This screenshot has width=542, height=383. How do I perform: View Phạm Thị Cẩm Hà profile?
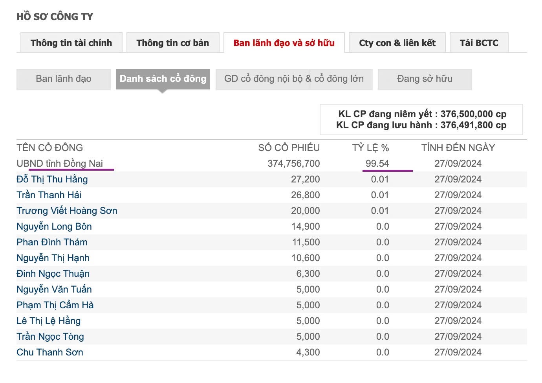click(55, 305)
